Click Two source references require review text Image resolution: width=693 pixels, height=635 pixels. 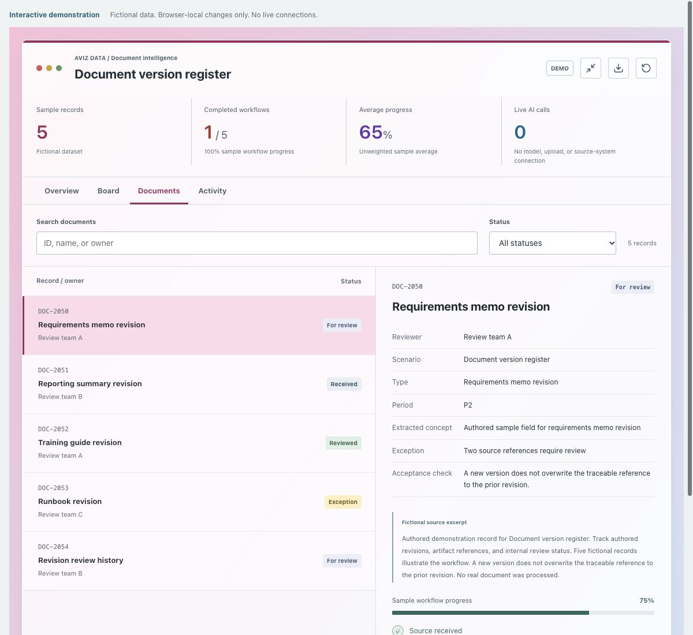[524, 451]
